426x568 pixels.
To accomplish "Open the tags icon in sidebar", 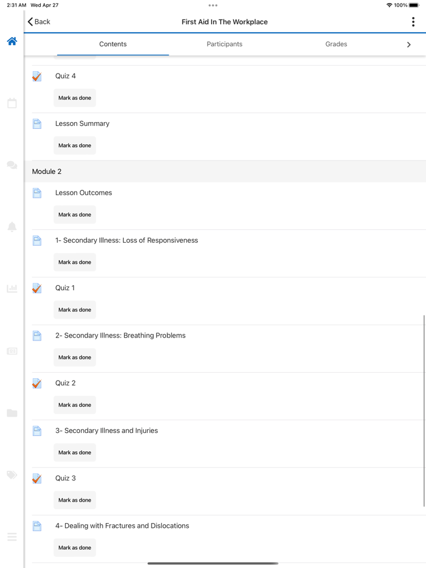I will (12, 475).
